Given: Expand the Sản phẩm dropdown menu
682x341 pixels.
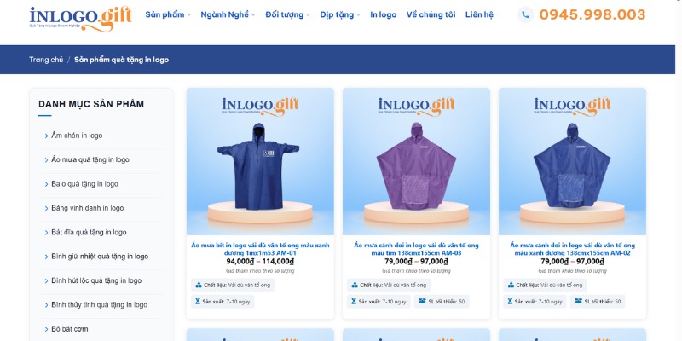Looking at the screenshot, I should pyautogui.click(x=168, y=14).
